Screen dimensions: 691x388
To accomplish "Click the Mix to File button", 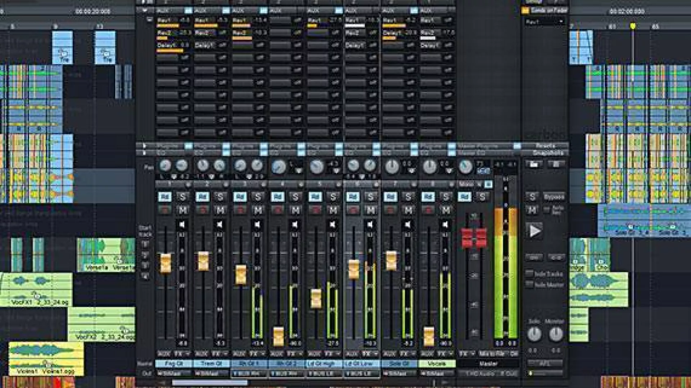I will [492, 354].
